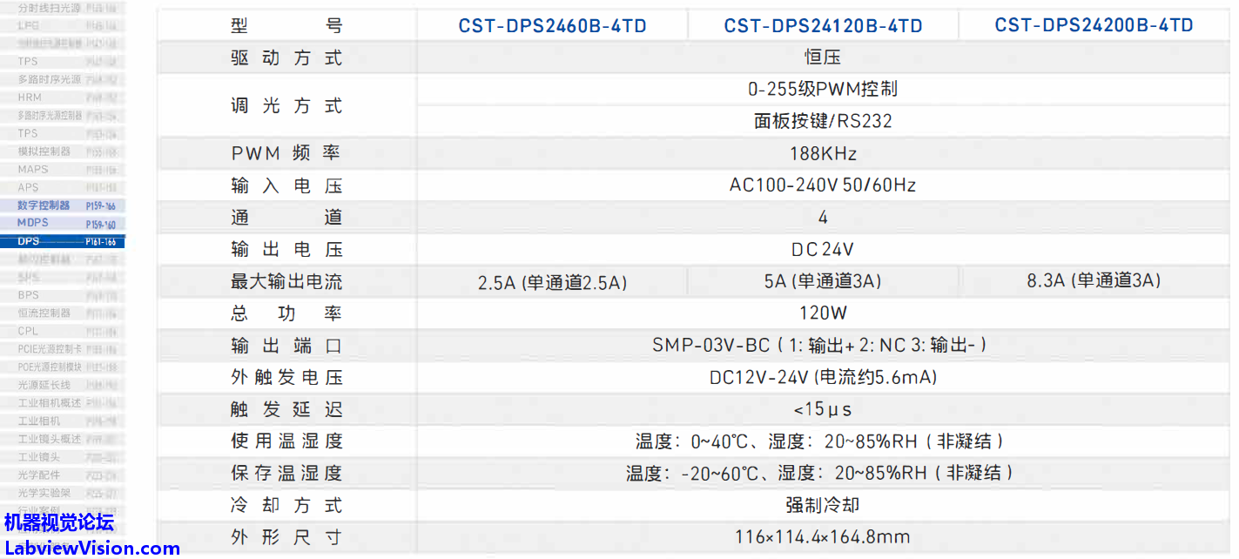Click the 188KHz PWM frequency cell

(823, 154)
